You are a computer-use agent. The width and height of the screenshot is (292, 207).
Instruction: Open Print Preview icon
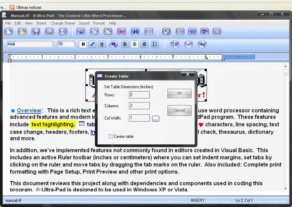click(63, 32)
